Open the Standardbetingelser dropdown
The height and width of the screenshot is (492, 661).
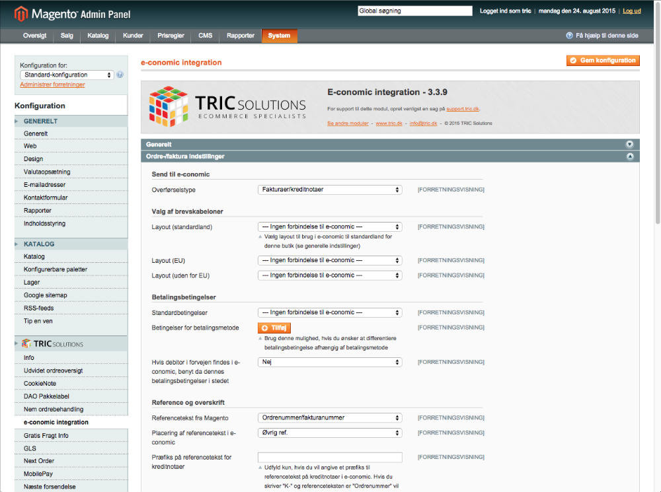pos(330,312)
